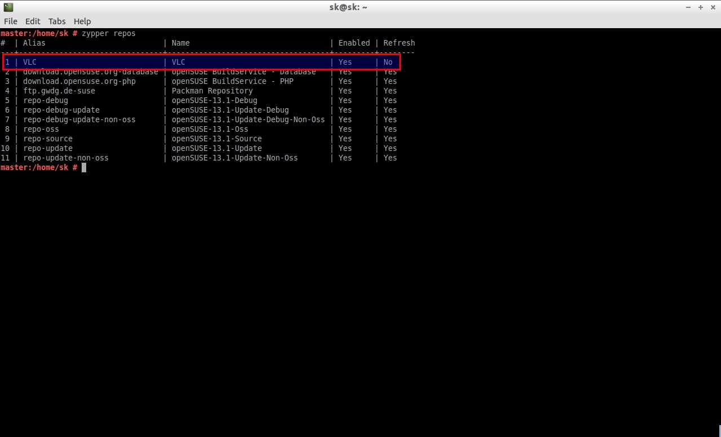This screenshot has width=721, height=437.
Task: Click the repo-debug-update alias
Action: click(x=61, y=110)
